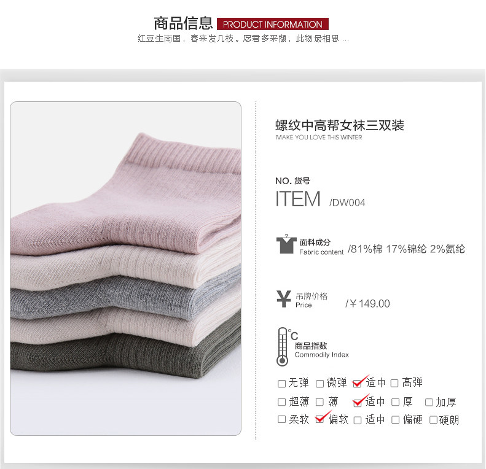
Task: Check the 偏硬 checkbox
Action: click(x=395, y=420)
